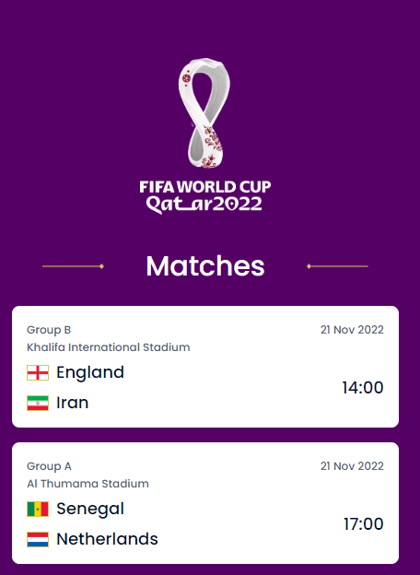Click the right gold divider ornament
The image size is (420, 575).
tap(337, 266)
